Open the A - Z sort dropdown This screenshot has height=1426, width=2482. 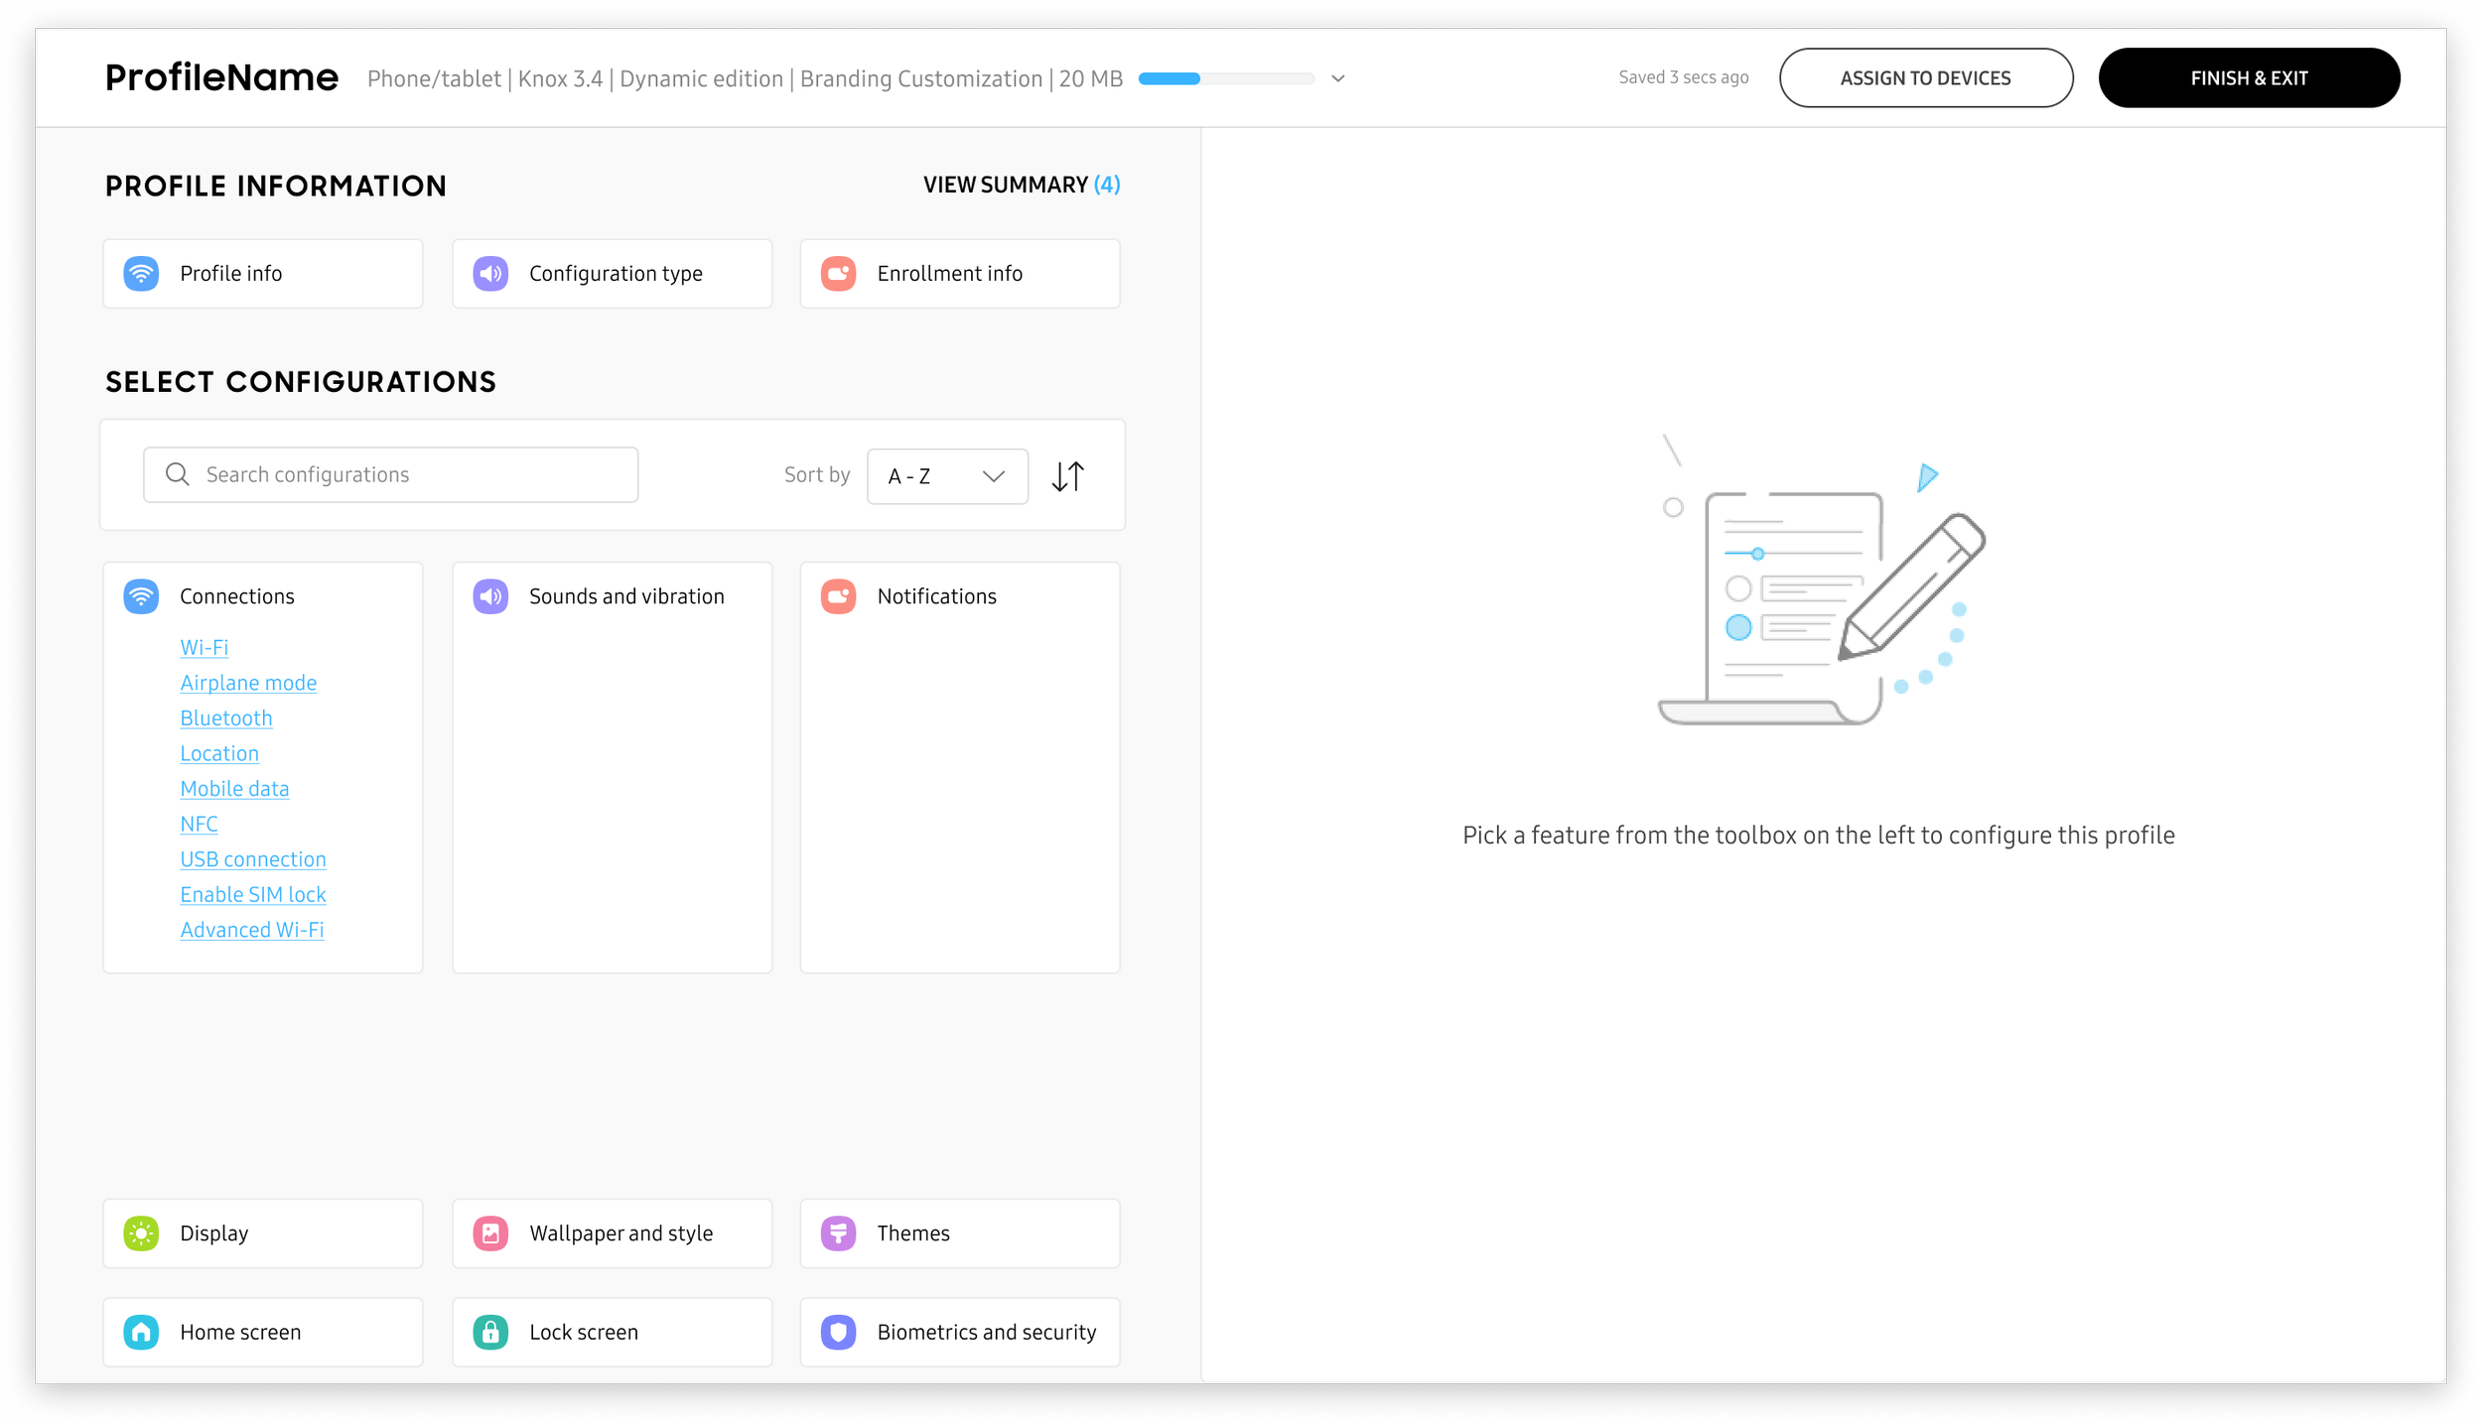(x=947, y=476)
